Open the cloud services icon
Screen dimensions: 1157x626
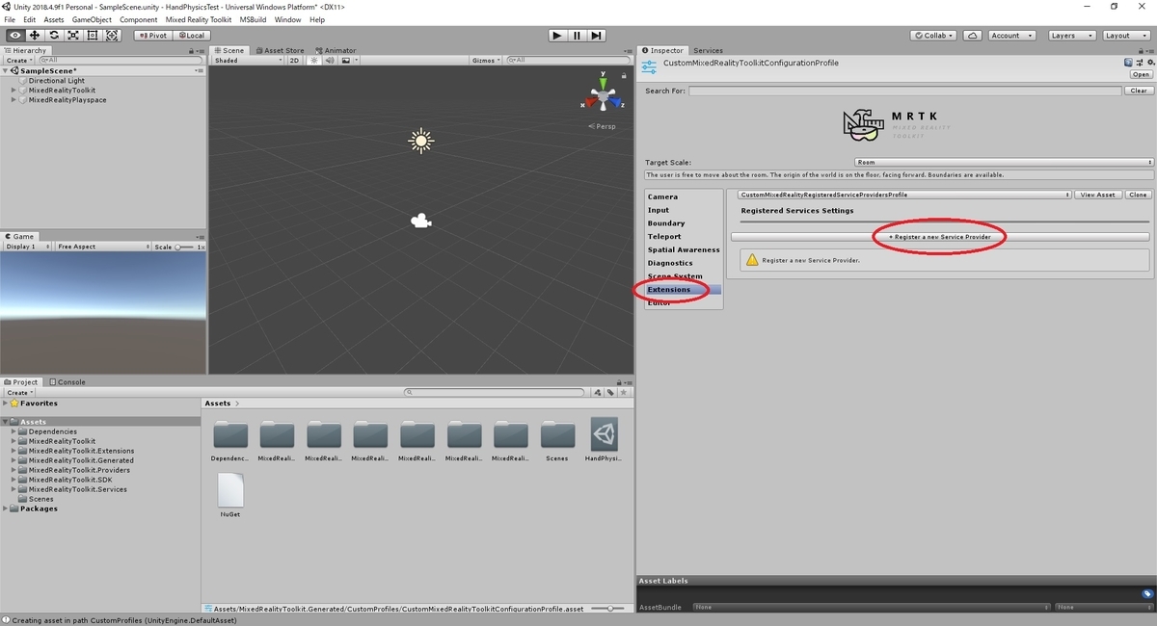tap(973, 36)
